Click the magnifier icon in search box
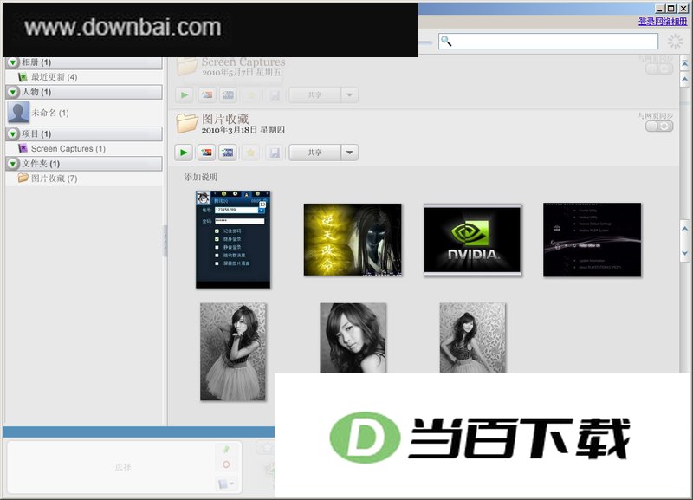 446,41
